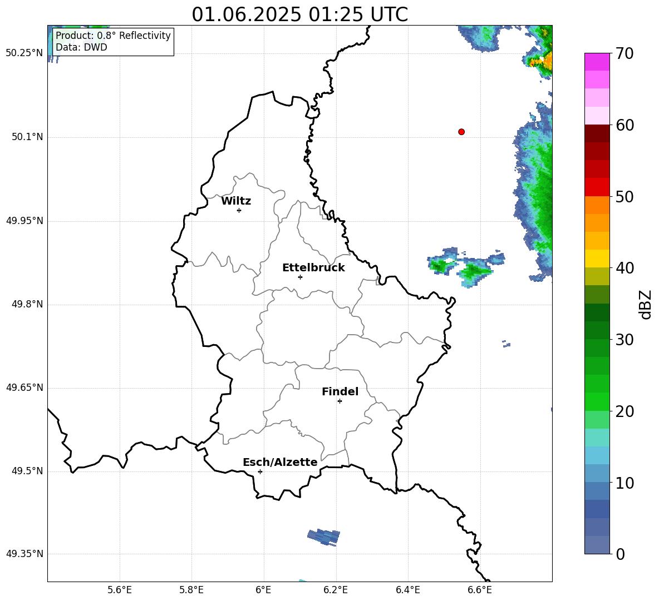
Task: Click the blue radar echo south of Luxembourg
Action: [x=324, y=537]
